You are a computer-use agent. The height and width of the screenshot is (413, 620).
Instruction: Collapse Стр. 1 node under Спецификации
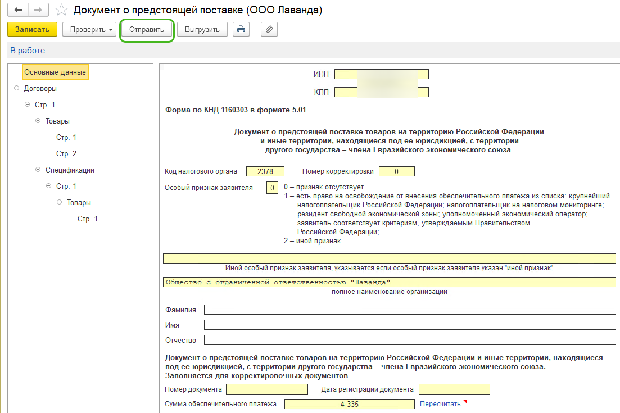49,186
